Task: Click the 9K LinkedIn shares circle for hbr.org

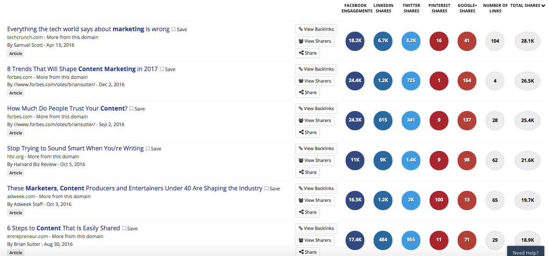Action: [x=383, y=160]
